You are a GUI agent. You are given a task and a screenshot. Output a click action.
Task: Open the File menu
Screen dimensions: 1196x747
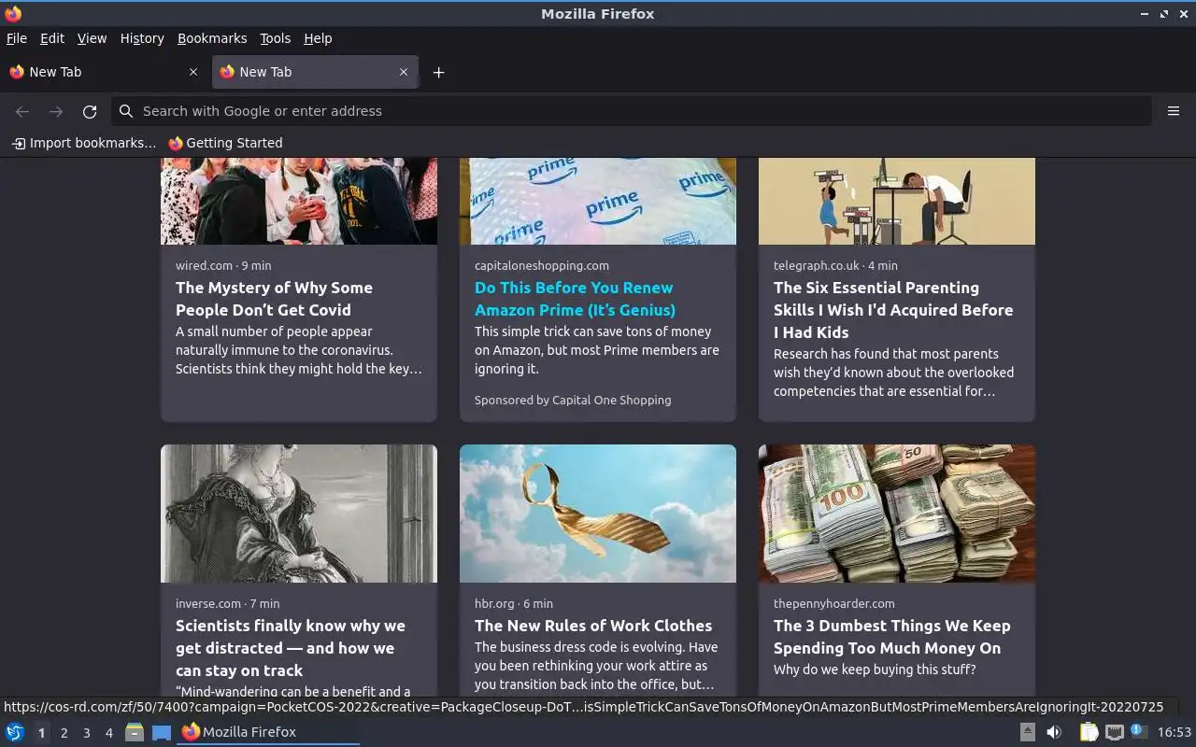tap(17, 38)
